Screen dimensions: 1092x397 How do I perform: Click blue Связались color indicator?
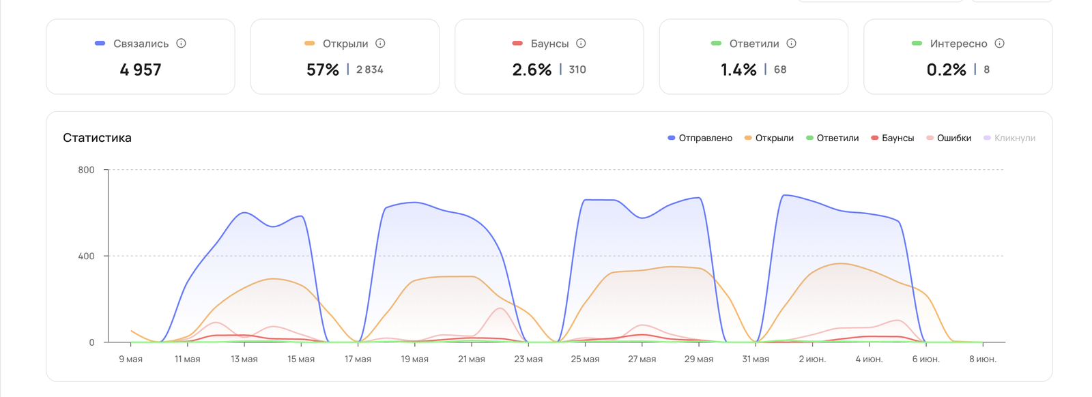100,43
